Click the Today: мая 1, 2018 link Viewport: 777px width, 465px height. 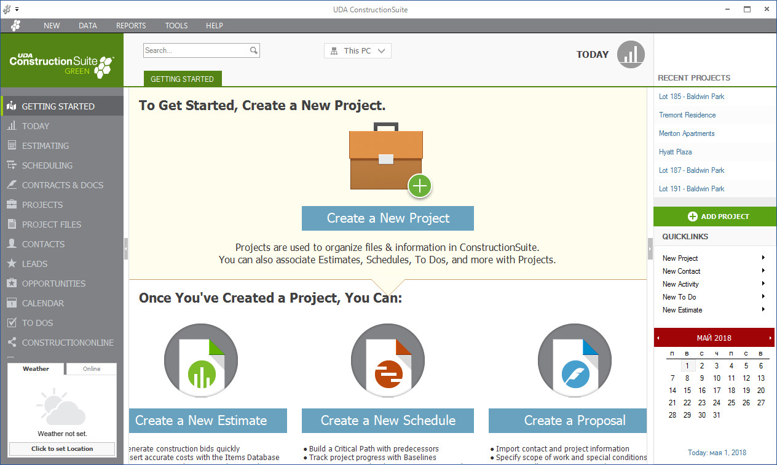pyautogui.click(x=717, y=453)
